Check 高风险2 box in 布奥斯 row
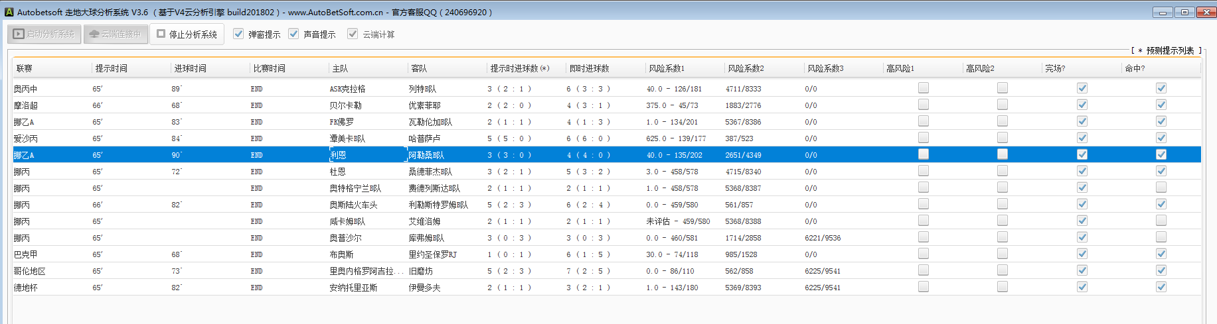Screen dimensions: 1217x324 point(1002,254)
